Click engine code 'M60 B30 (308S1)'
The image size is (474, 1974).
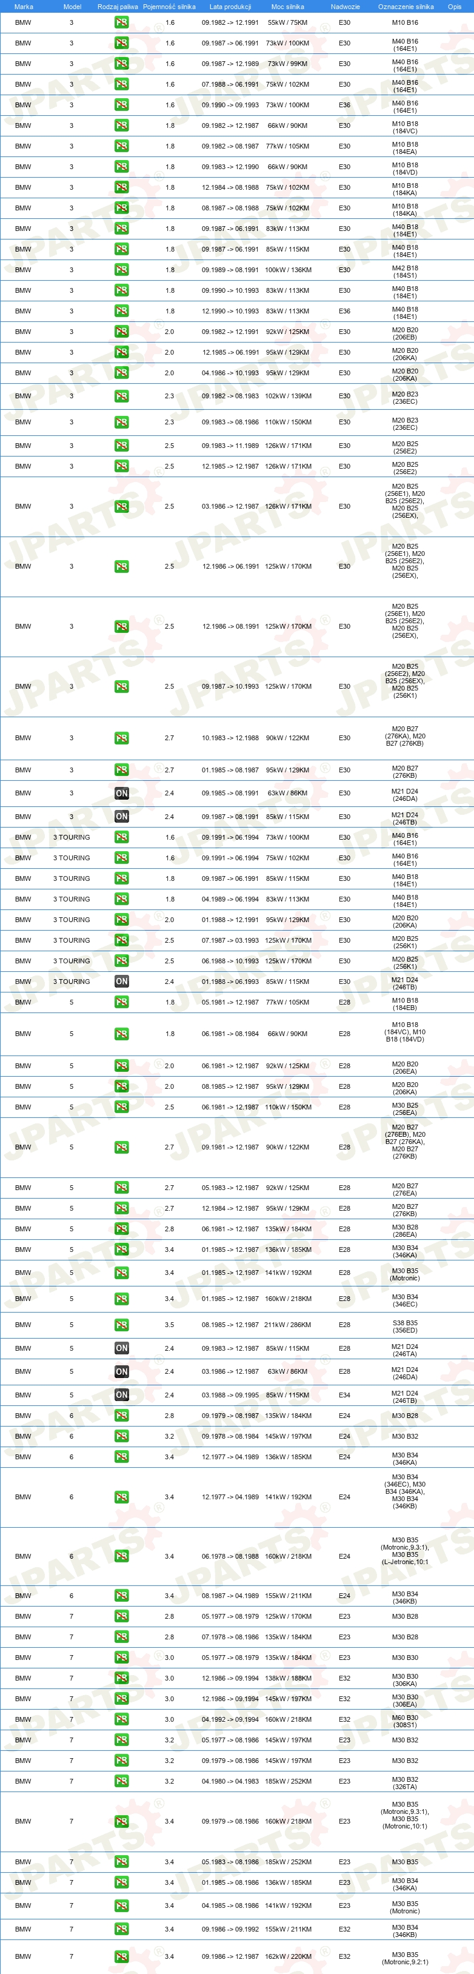[x=405, y=1721]
